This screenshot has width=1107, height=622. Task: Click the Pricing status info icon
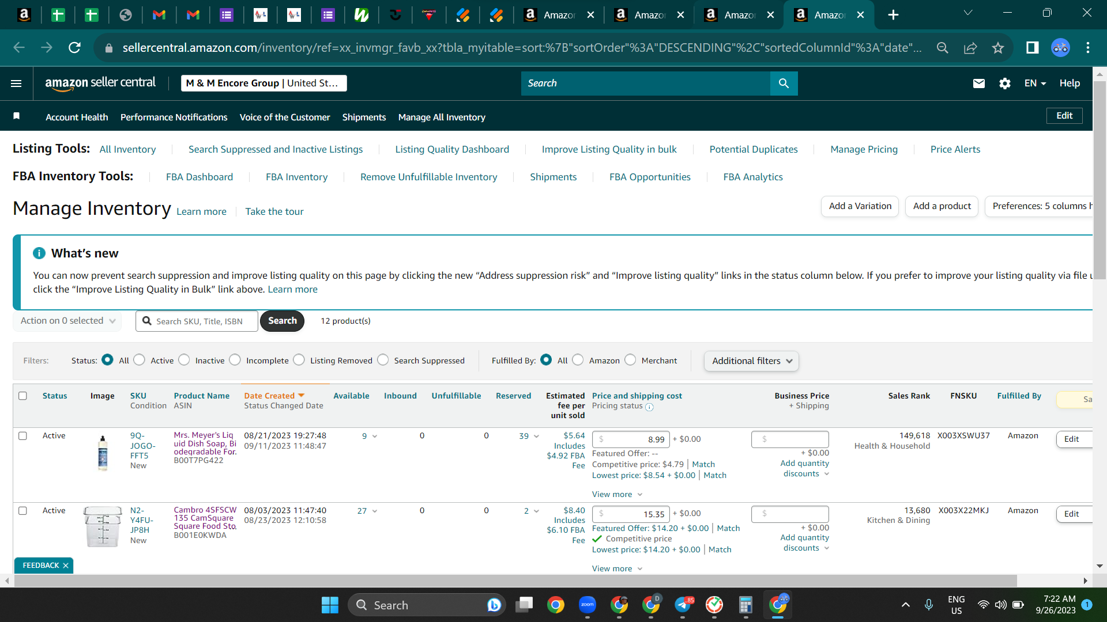[649, 407]
